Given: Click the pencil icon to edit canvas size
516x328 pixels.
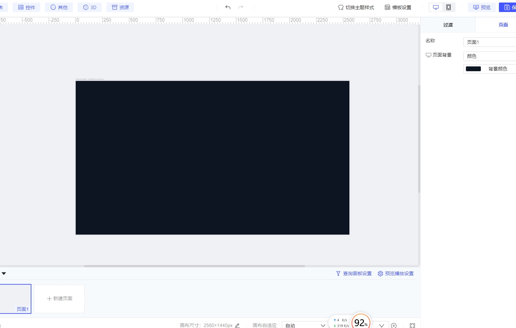Looking at the screenshot, I should pyautogui.click(x=237, y=325).
